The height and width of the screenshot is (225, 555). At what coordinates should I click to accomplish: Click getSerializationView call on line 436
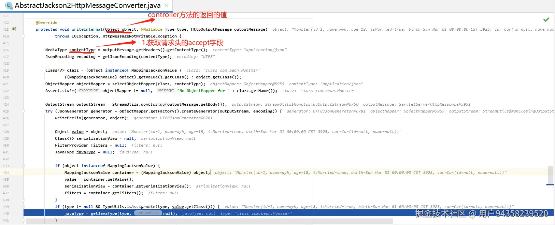163,186
